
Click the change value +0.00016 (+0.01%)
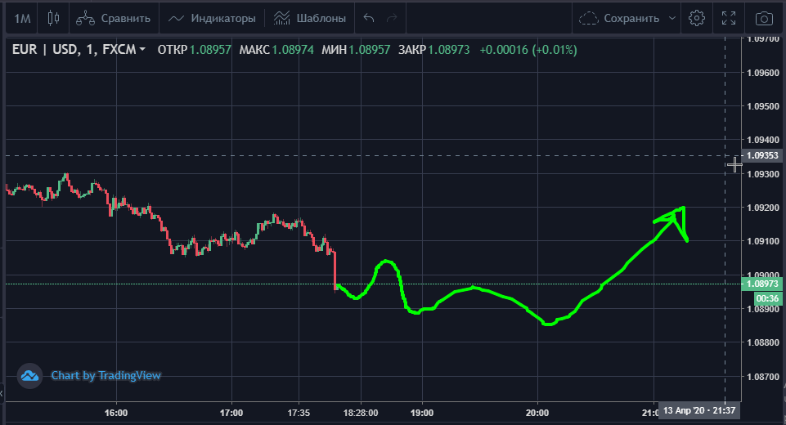(528, 50)
